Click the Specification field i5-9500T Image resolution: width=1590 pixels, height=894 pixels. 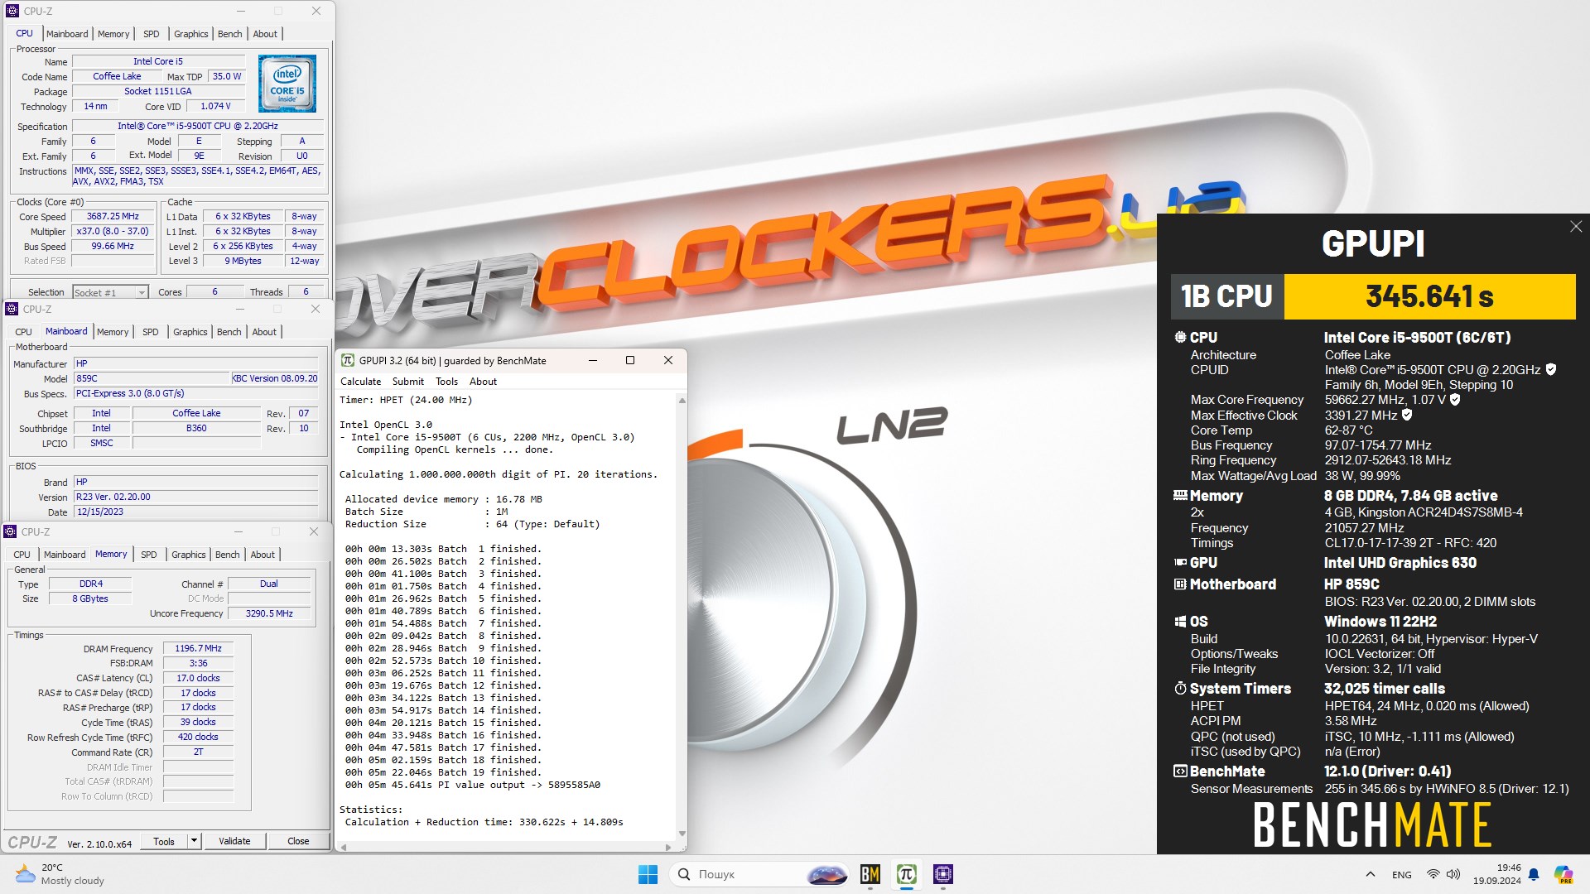click(x=197, y=126)
